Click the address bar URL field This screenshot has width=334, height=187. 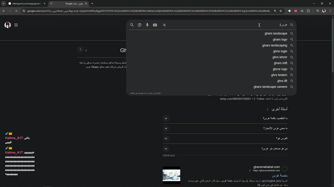click(x=149, y=11)
